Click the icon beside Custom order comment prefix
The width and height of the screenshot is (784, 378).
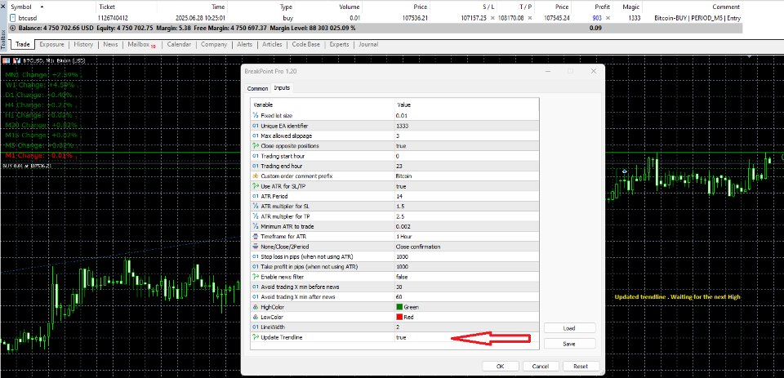[x=256, y=176]
